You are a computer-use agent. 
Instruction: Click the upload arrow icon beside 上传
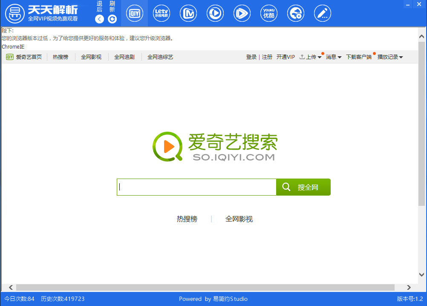point(302,57)
